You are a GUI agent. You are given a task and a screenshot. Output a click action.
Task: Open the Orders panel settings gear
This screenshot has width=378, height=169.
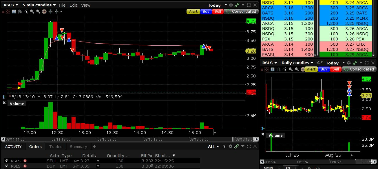pos(230,146)
